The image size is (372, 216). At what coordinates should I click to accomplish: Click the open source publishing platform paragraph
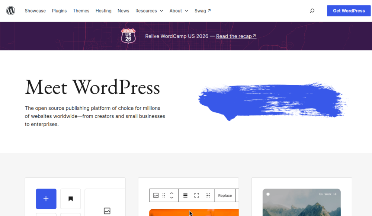tap(95, 116)
